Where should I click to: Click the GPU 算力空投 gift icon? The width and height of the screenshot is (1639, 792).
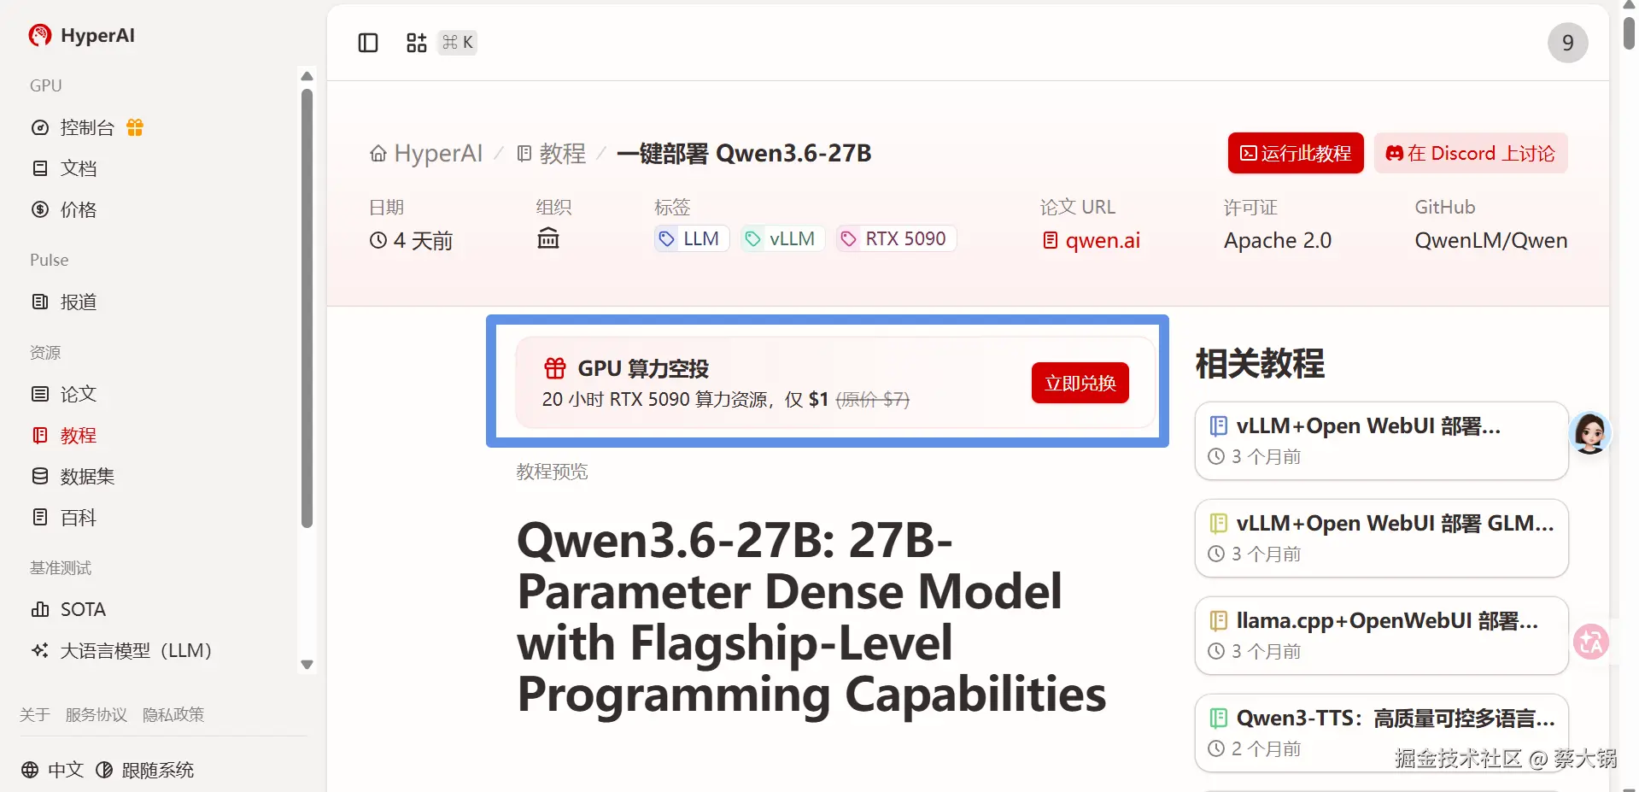[555, 368]
